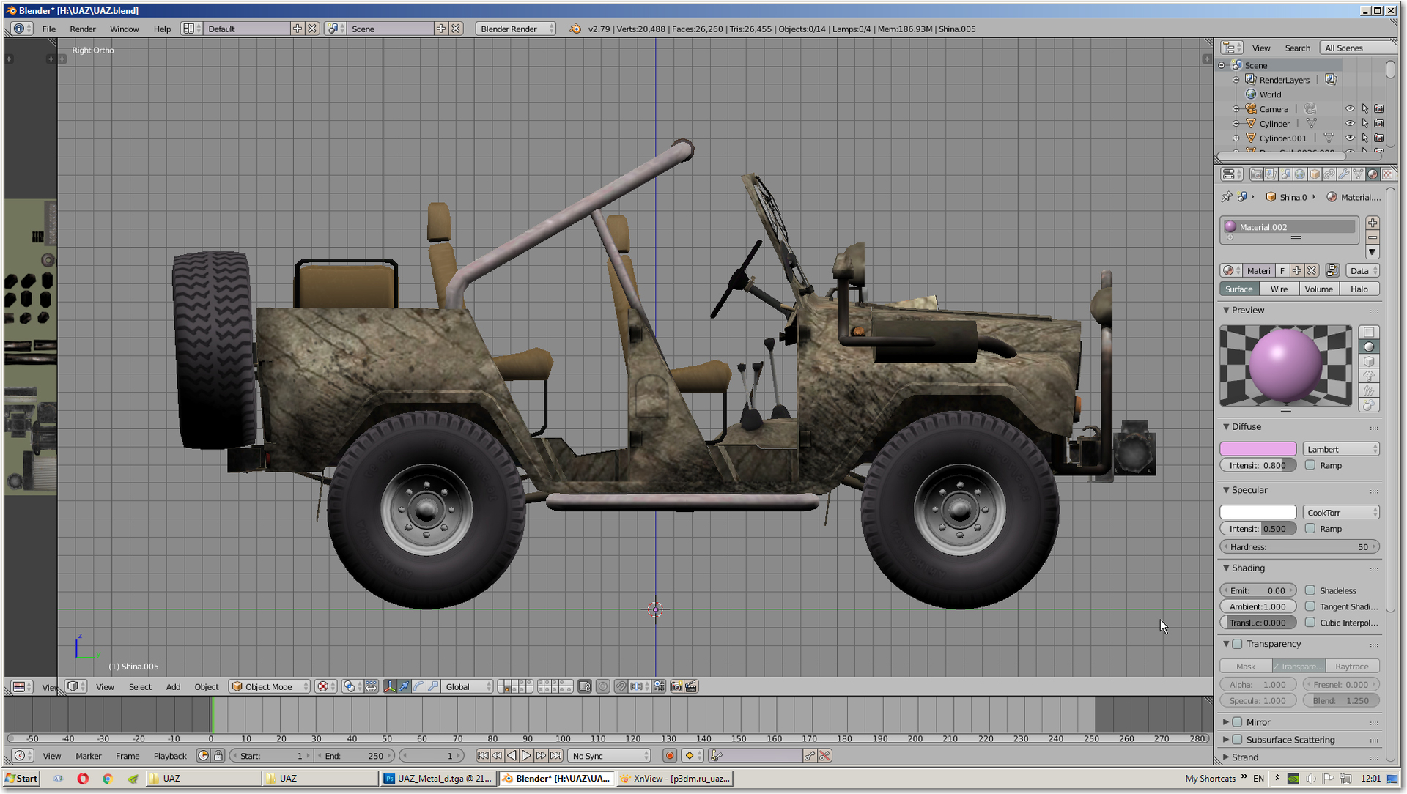This screenshot has width=1407, height=794.
Task: Open the Texture properties tab
Action: tap(1388, 174)
